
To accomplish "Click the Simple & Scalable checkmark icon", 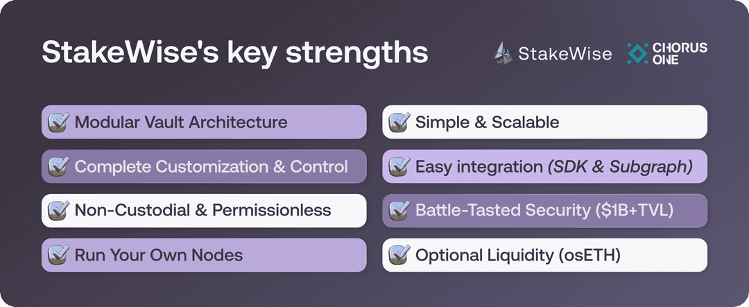I will click(399, 123).
